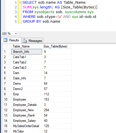Select the MySalesOrderDetail cell
Viewport: 116px width, 133px height.
(x=27, y=126)
